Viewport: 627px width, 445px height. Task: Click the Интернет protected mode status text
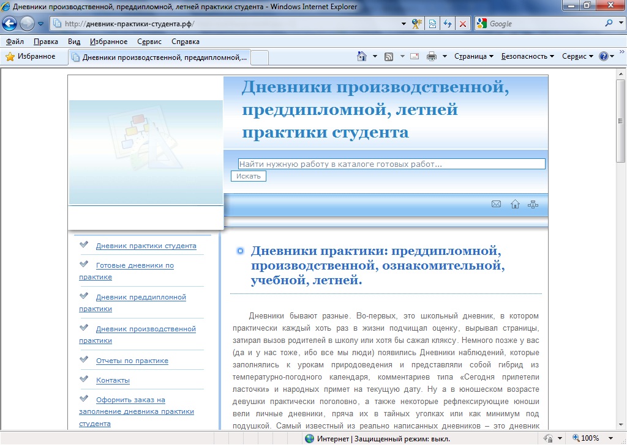383,439
